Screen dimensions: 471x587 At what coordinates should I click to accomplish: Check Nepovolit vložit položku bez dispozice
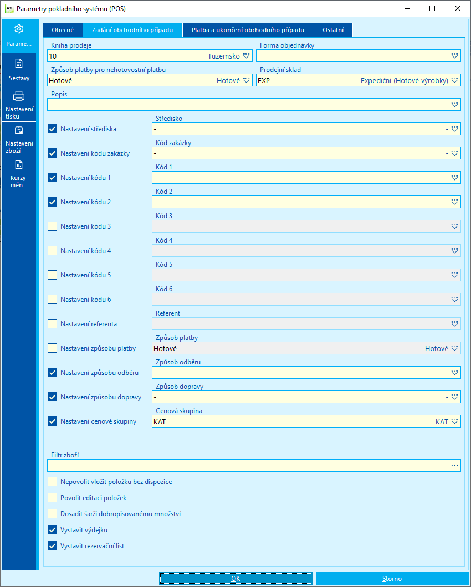[x=53, y=482]
